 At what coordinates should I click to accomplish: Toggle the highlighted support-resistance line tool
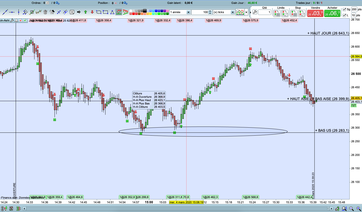pos(119,12)
